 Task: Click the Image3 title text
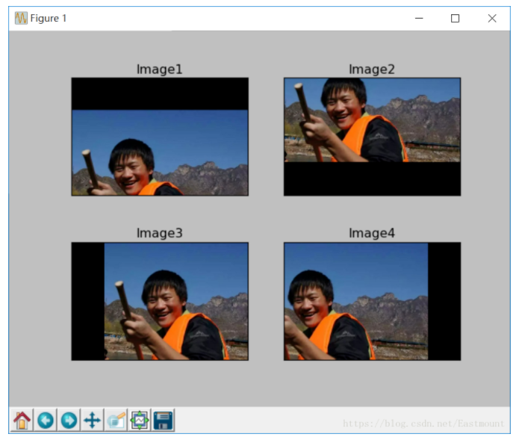pos(159,233)
